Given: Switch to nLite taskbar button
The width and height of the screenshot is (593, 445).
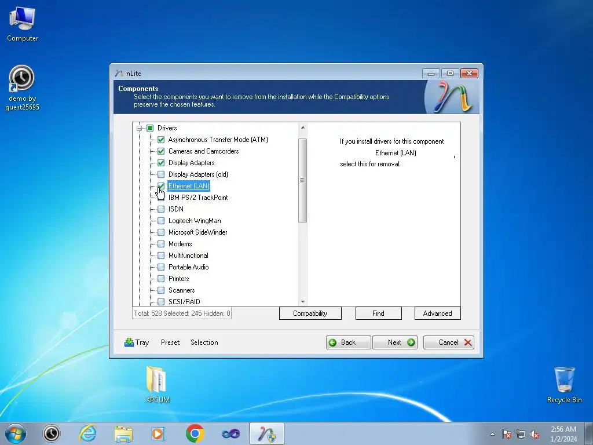Looking at the screenshot, I should [x=267, y=433].
